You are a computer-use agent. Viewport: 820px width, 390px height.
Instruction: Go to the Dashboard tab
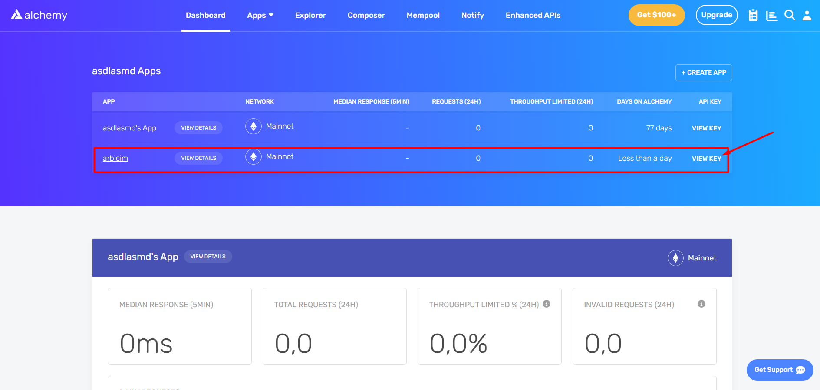206,15
